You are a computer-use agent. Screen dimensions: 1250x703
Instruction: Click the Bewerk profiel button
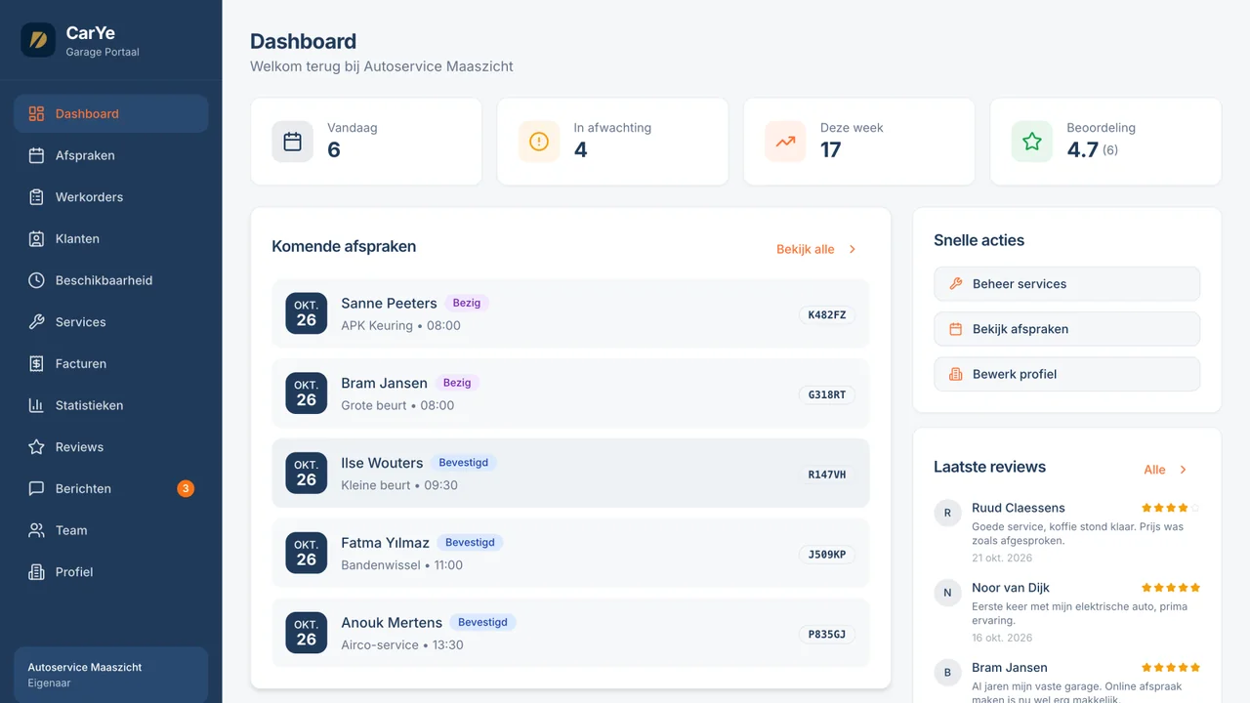(x=1066, y=374)
